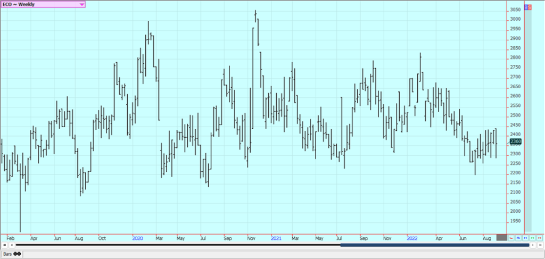Step chart back with single left arrow
Image resolution: width=545 pixels, height=259 pixels.
tap(12, 245)
